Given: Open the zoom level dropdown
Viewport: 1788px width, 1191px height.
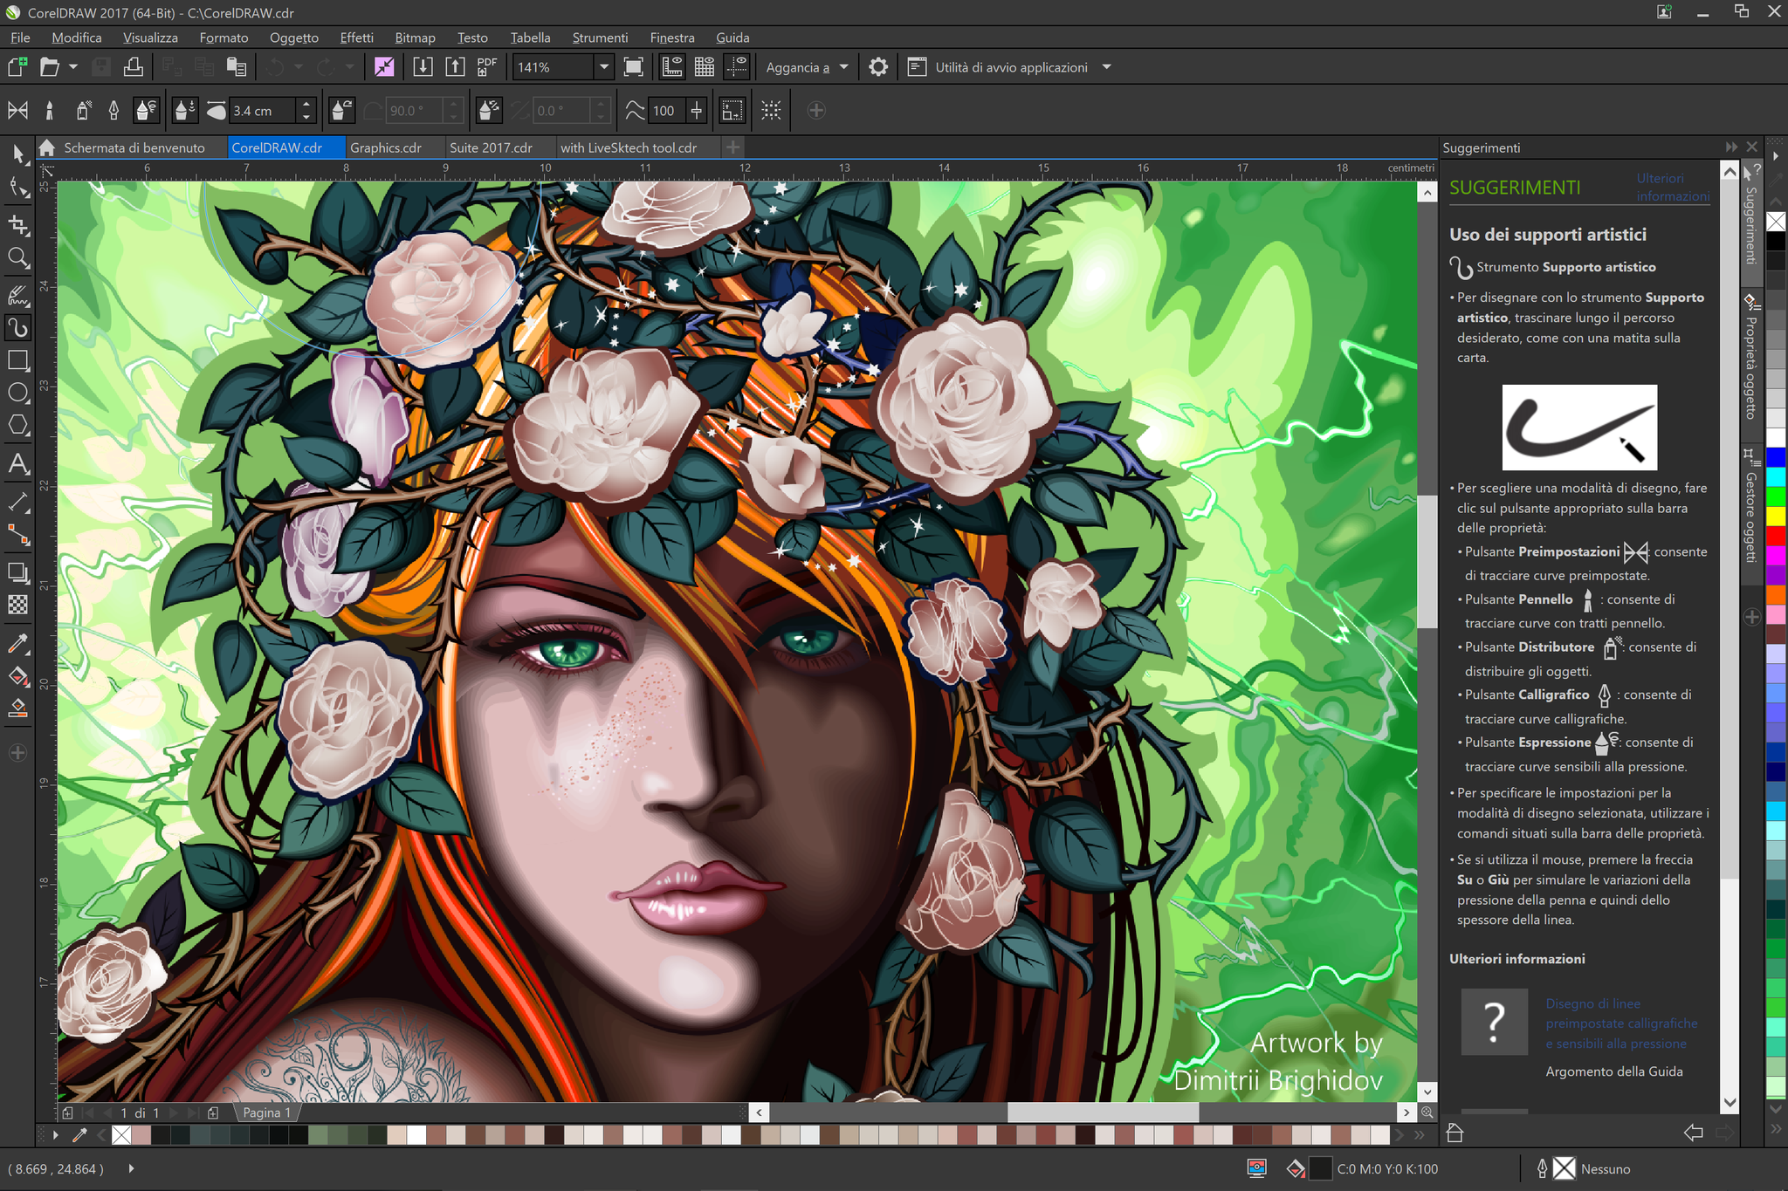Looking at the screenshot, I should [603, 67].
